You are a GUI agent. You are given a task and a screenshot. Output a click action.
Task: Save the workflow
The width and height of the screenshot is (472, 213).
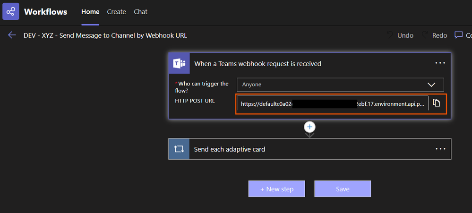pyautogui.click(x=343, y=189)
